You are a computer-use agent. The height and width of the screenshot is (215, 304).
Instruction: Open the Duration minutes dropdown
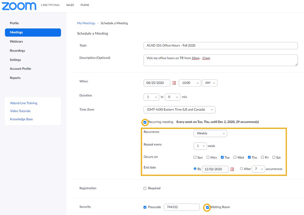(x=173, y=97)
